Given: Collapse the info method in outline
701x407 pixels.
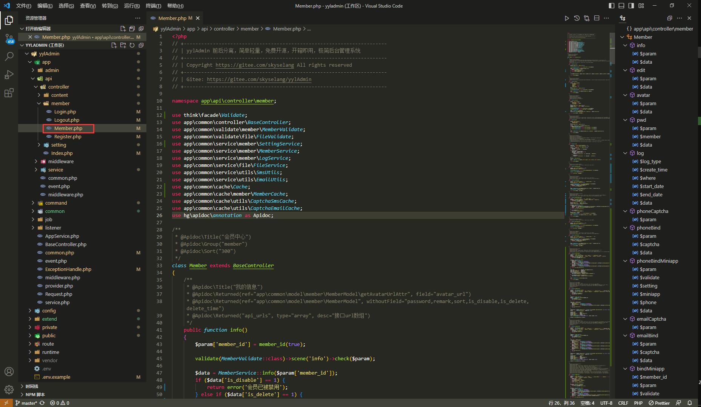Looking at the screenshot, I should coord(625,45).
